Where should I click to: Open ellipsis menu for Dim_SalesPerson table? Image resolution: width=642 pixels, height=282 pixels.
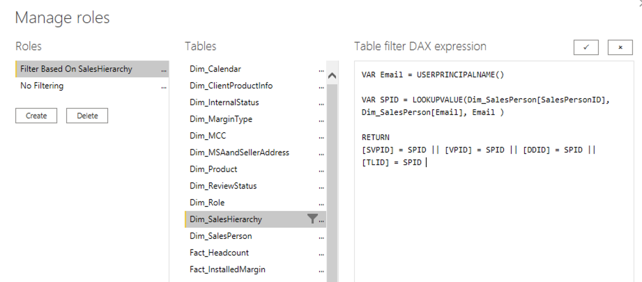point(321,237)
